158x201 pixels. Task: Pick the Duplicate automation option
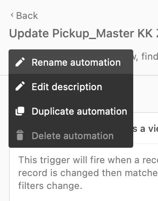click(x=71, y=111)
